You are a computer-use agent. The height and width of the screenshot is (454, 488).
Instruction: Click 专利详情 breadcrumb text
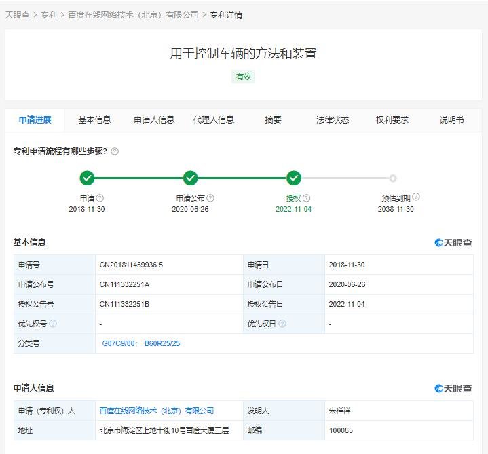[x=226, y=15]
